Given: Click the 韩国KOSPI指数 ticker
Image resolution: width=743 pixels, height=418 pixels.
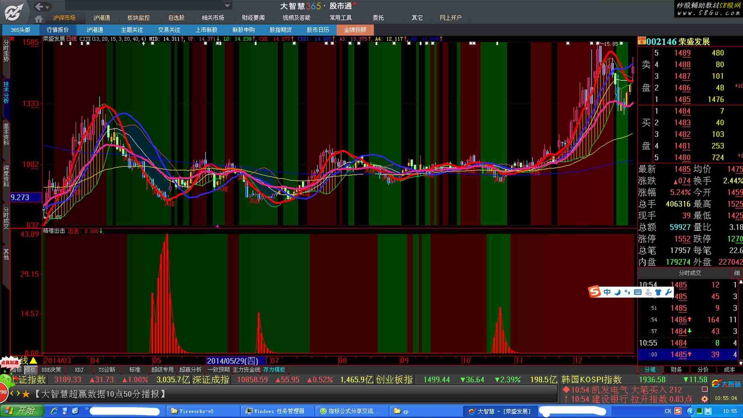Looking at the screenshot, I should (x=592, y=379).
